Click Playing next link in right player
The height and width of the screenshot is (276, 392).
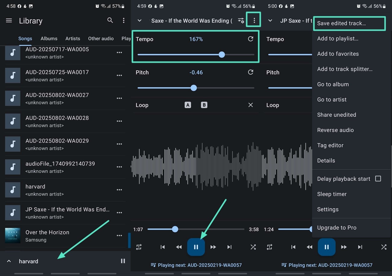click(327, 265)
